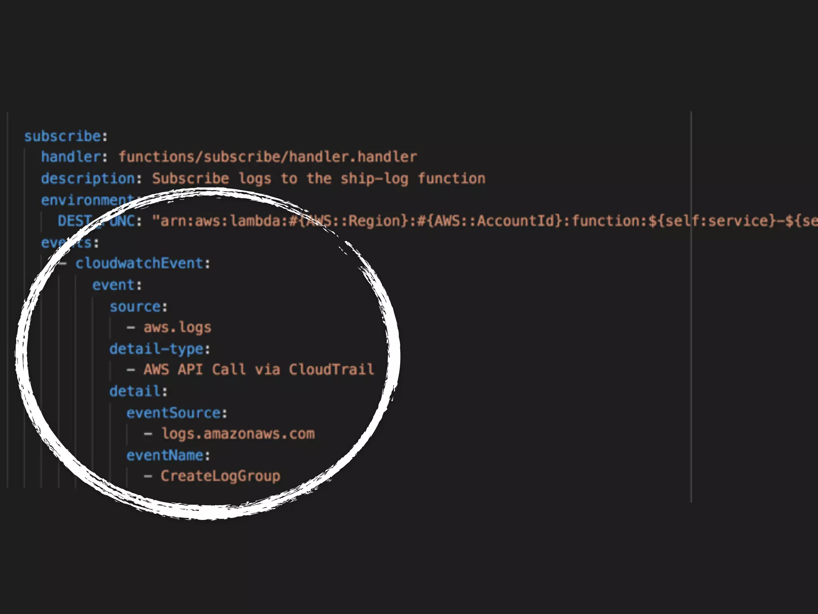Screen dimensions: 818x614
Task: Click the 'aws.logs' list value
Action: 177,327
